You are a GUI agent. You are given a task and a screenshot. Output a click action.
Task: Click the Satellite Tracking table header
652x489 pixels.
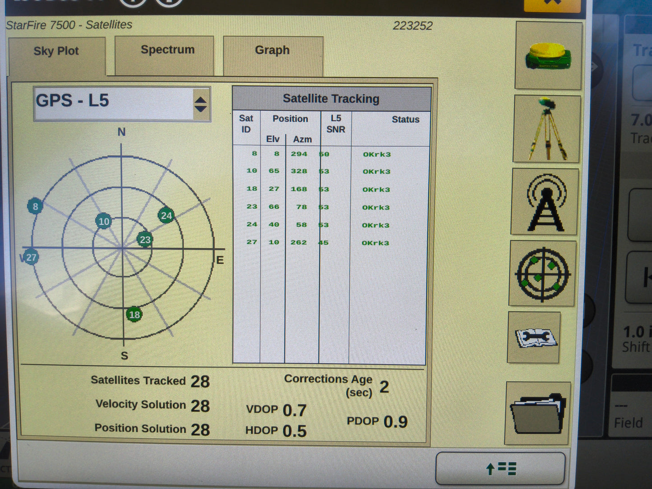(x=331, y=98)
